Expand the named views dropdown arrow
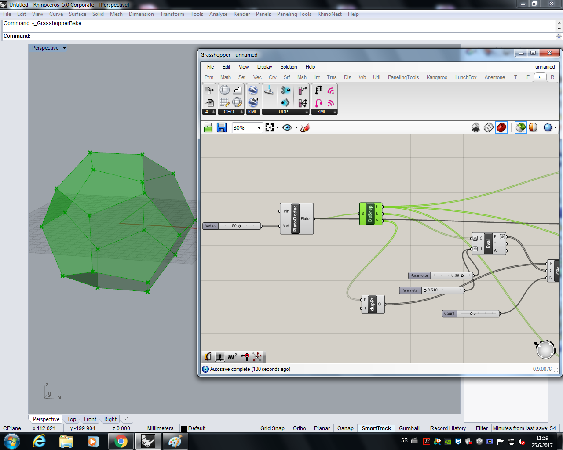 coord(296,128)
